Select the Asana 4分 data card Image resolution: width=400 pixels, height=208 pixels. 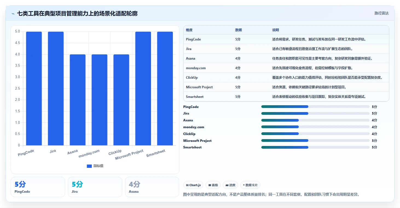point(152,187)
